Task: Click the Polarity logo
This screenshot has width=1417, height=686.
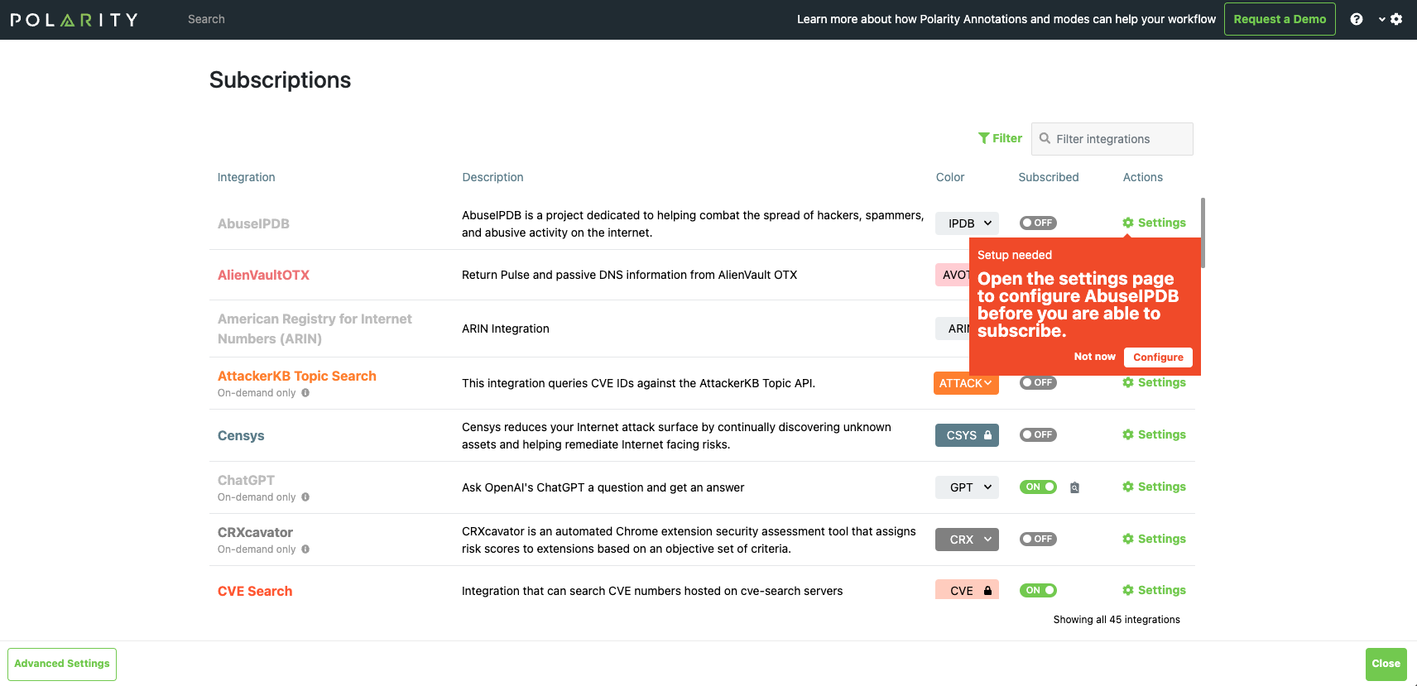Action: click(74, 20)
